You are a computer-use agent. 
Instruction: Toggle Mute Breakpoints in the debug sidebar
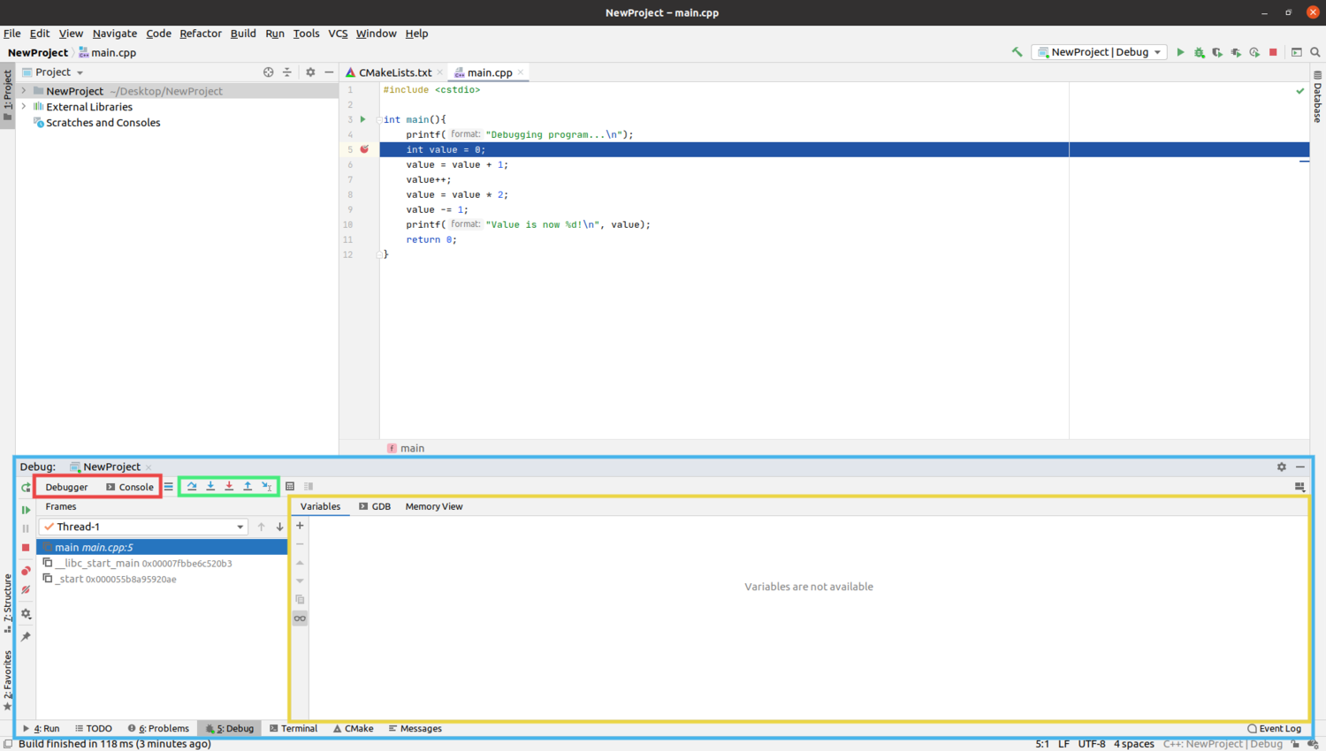point(26,589)
